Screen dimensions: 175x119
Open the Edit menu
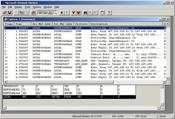pyautogui.click(x=10, y=7)
